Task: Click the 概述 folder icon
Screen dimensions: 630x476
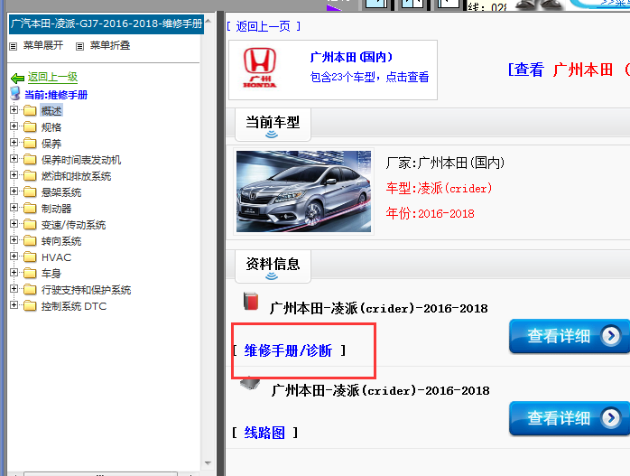Action: (x=30, y=110)
